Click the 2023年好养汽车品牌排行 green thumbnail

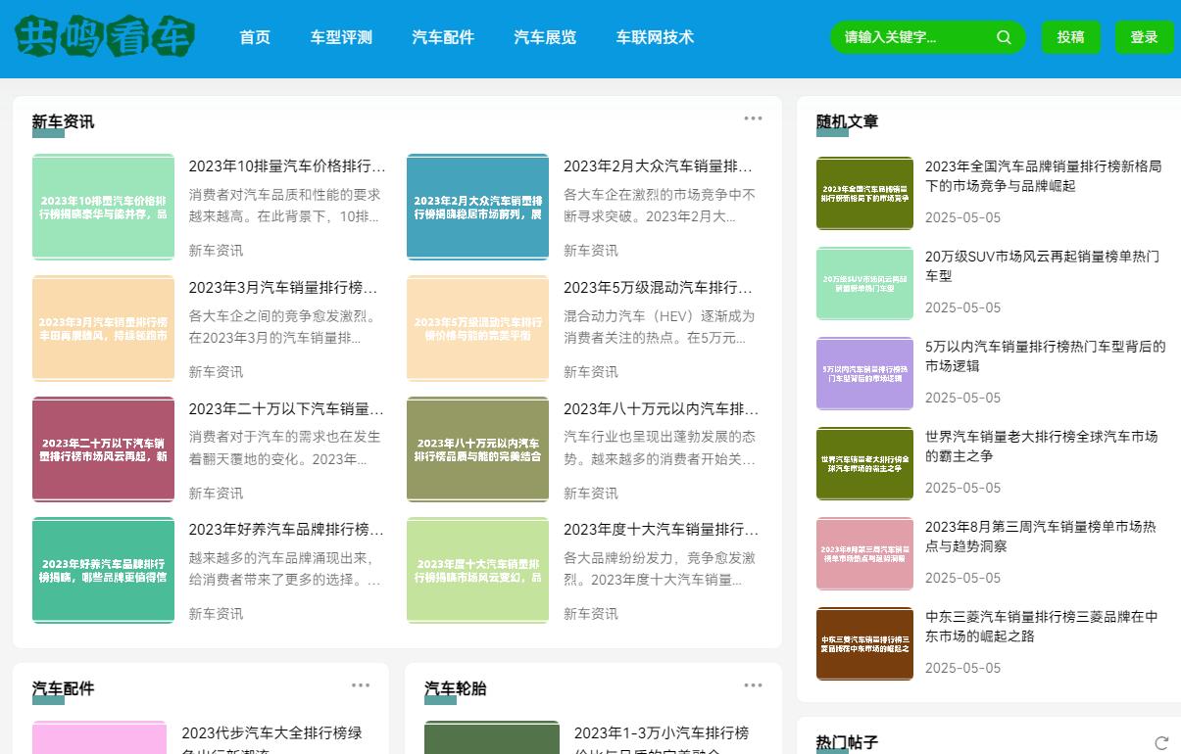click(x=103, y=570)
